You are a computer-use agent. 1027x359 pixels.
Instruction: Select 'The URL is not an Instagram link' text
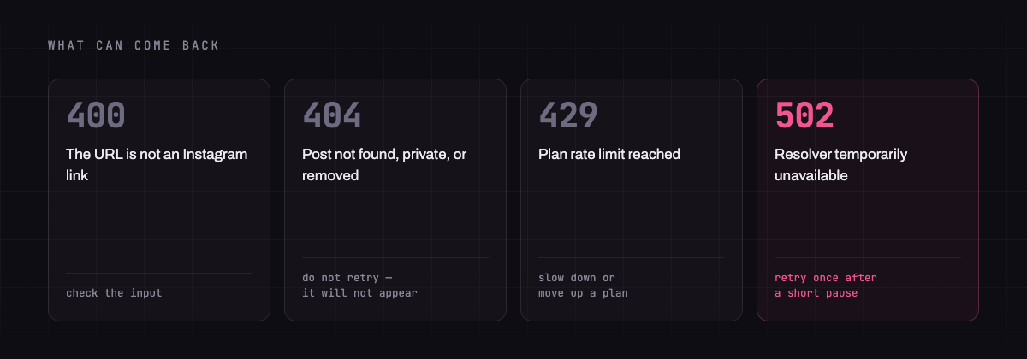click(x=157, y=164)
